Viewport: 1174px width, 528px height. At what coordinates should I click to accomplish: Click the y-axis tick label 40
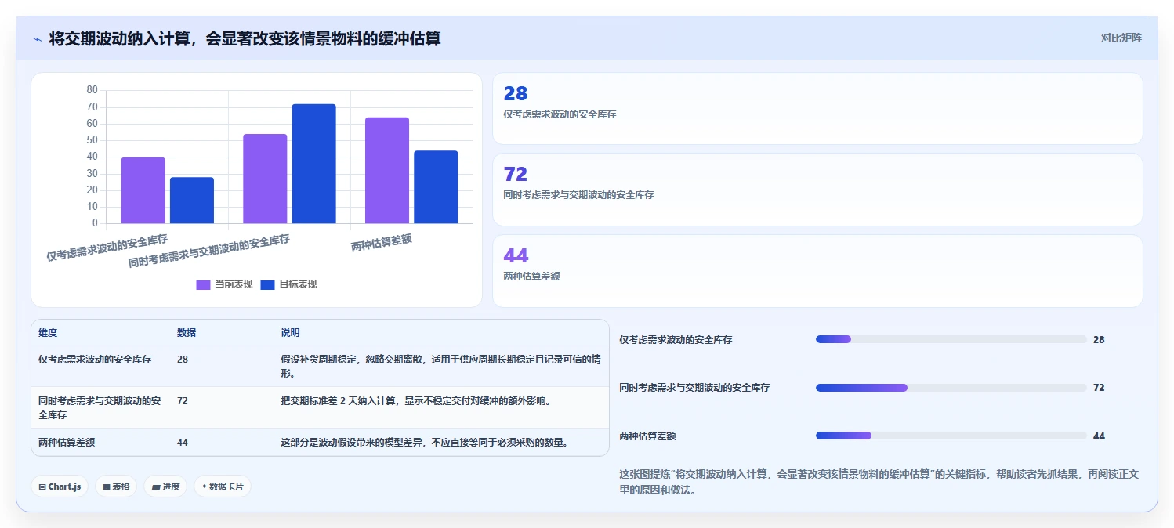tap(92, 157)
